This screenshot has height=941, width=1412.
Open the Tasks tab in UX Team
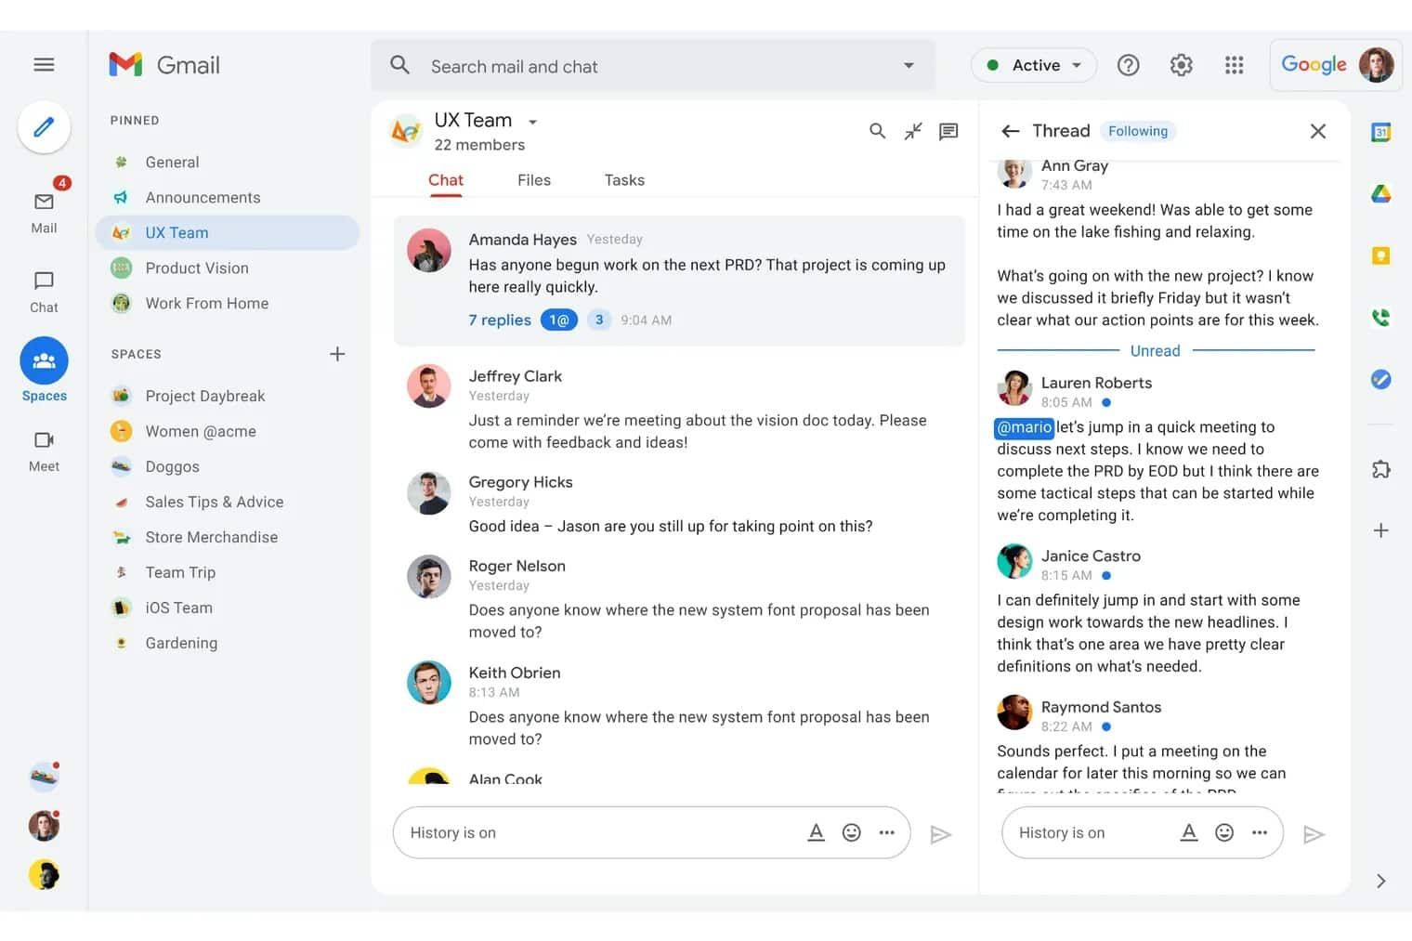623,179
